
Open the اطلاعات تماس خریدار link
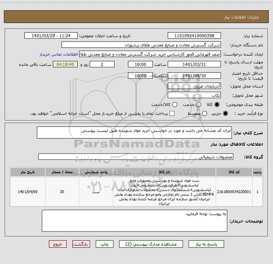(58, 54)
